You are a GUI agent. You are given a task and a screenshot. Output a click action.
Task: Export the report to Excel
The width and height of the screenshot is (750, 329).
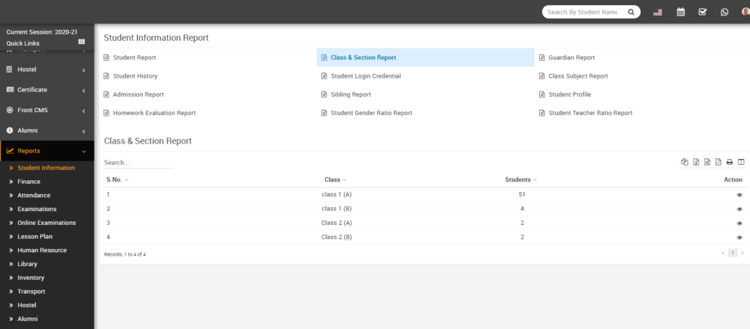[696, 162]
